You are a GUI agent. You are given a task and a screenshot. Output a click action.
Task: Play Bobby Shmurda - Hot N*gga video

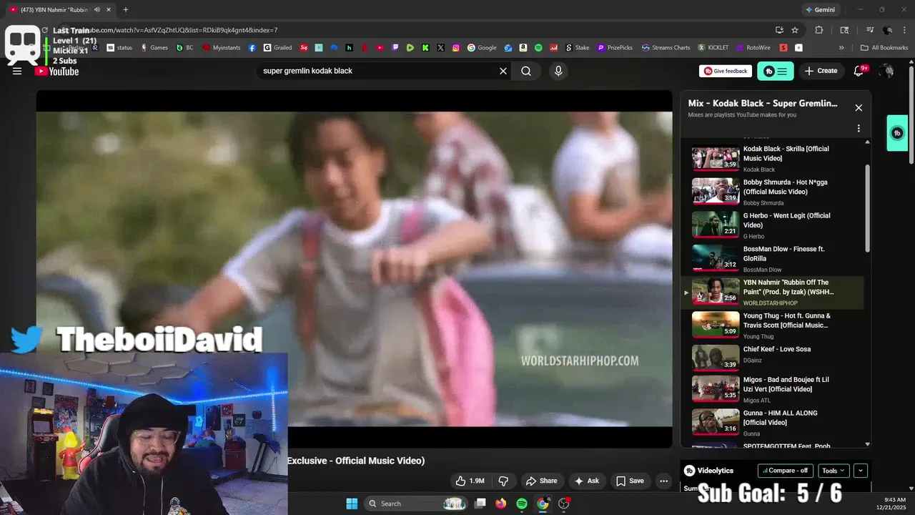772,192
